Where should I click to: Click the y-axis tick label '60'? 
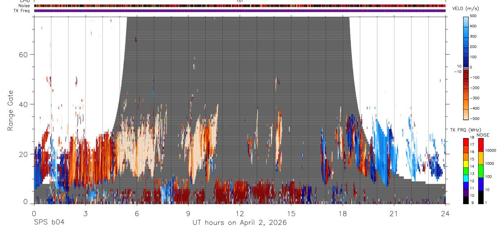pos(24,55)
